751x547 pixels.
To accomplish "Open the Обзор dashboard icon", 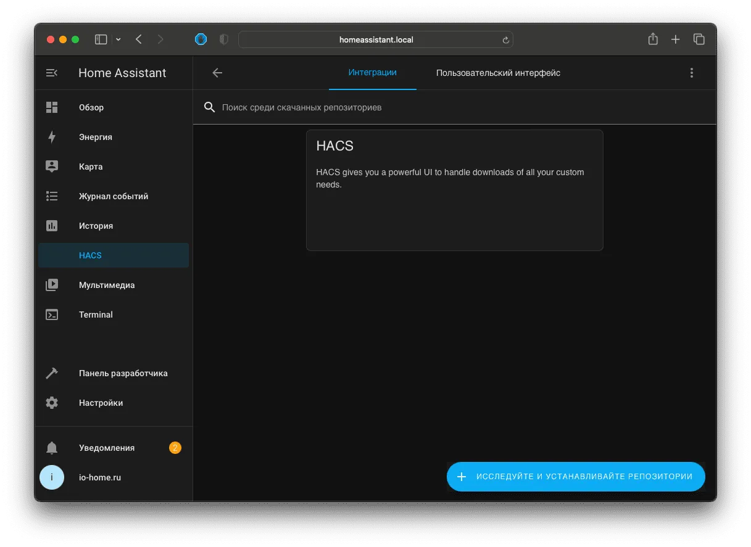I will 52,107.
